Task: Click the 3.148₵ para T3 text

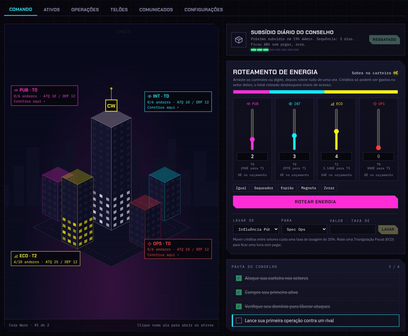Action: tap(336, 168)
